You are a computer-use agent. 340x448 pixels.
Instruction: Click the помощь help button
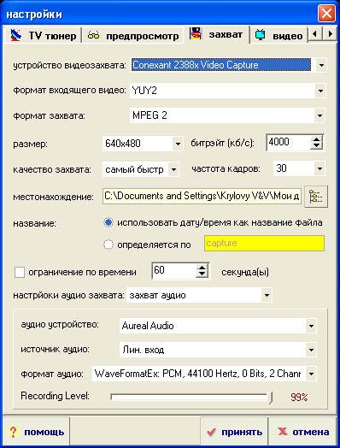tap(36, 432)
